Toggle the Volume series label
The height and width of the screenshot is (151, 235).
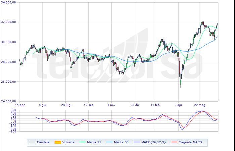coord(68,142)
